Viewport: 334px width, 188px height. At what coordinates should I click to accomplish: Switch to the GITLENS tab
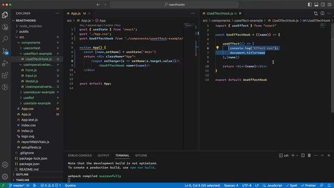(x=141, y=156)
